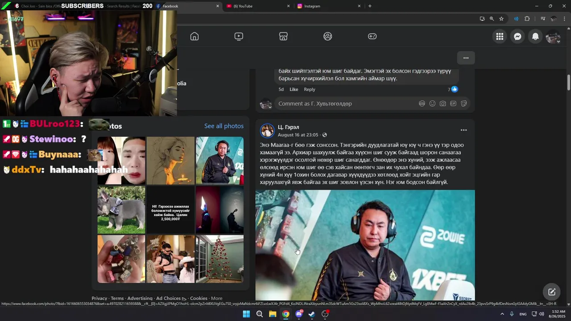Click the public audience globe icon on post
Screen dimensions: 571x321
pos(324,135)
